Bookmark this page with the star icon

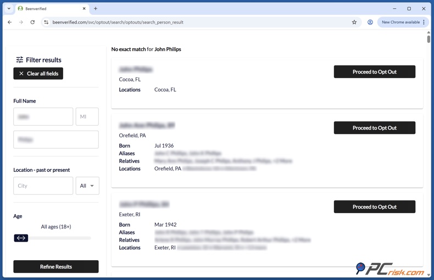tap(354, 22)
